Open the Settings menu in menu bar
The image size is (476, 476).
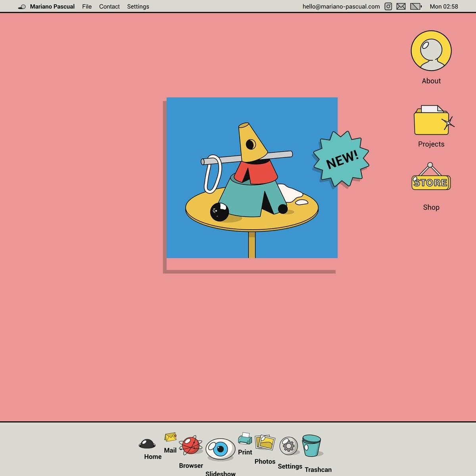pos(138,6)
